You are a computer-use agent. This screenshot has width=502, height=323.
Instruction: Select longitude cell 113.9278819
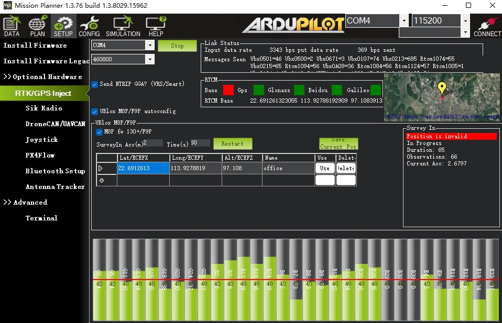pos(195,168)
